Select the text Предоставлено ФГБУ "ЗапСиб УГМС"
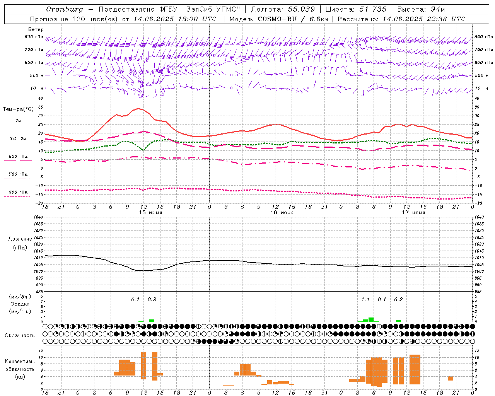Screen dimensions: 495x396 [x=169, y=9]
